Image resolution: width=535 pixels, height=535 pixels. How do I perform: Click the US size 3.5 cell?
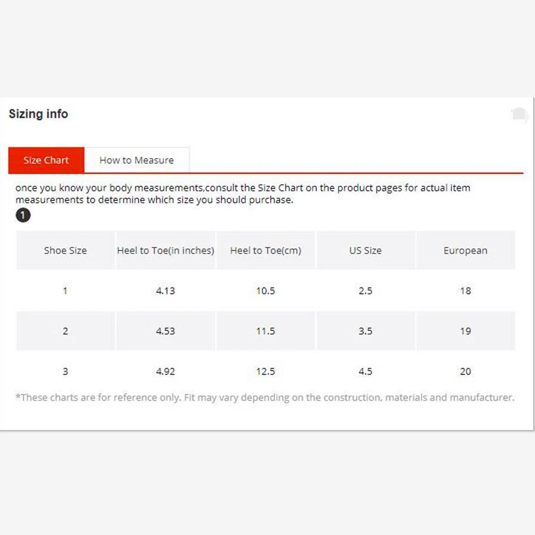(x=365, y=331)
